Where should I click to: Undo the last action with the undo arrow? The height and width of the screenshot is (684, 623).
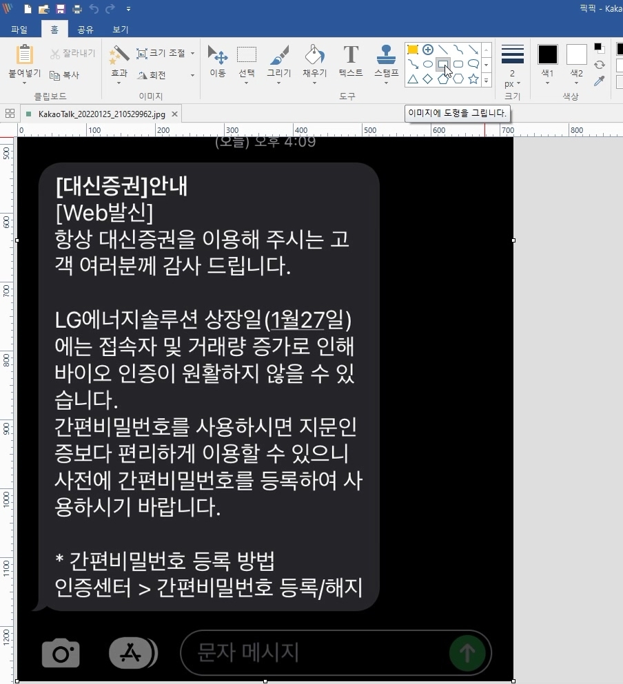point(94,9)
